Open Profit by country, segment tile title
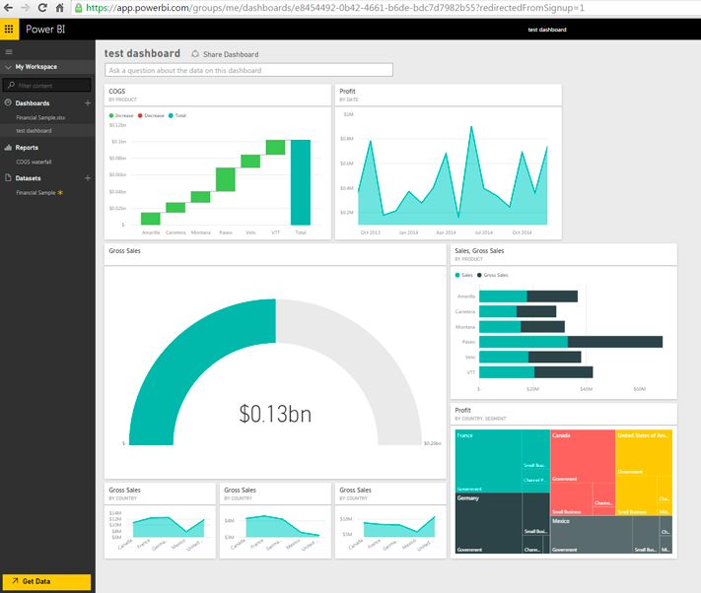Viewport: 701px width, 593px height. point(462,410)
